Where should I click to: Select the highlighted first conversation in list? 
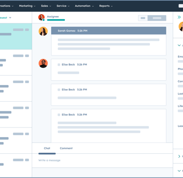tap(16, 36)
